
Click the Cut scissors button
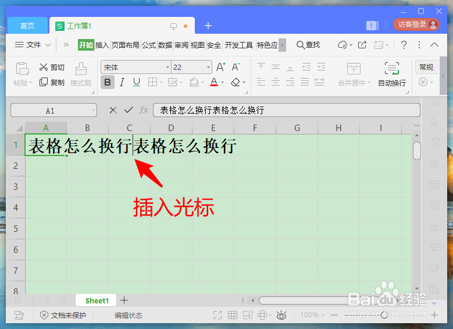[x=52, y=67]
